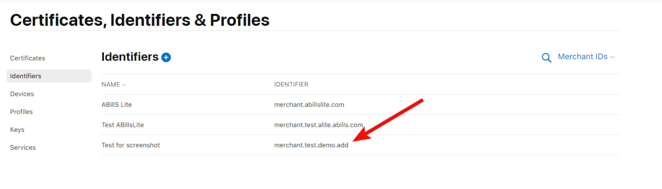Go to Certificates in the sidebar
The width and height of the screenshot is (662, 189).
pyautogui.click(x=27, y=58)
